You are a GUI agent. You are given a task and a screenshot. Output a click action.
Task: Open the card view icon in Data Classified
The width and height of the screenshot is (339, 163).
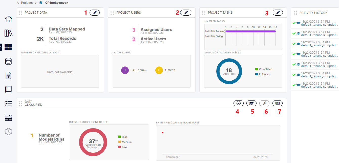[x=278, y=103]
